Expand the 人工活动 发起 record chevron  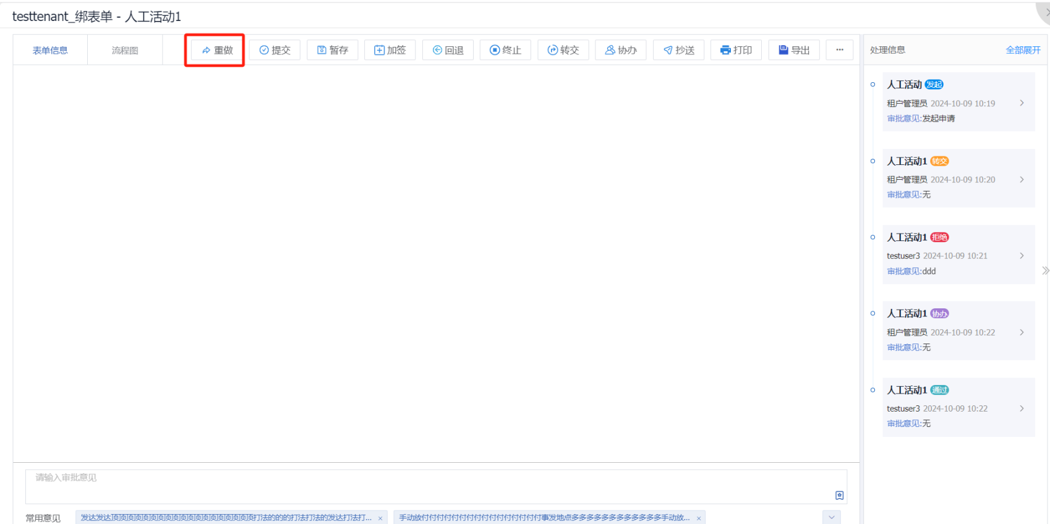click(x=1022, y=103)
